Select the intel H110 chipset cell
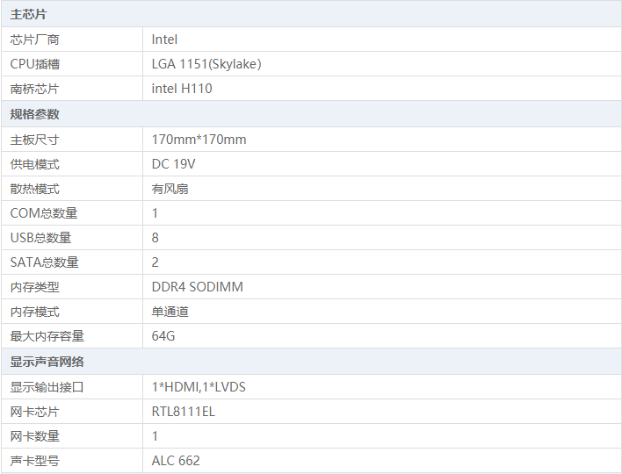 coord(182,89)
